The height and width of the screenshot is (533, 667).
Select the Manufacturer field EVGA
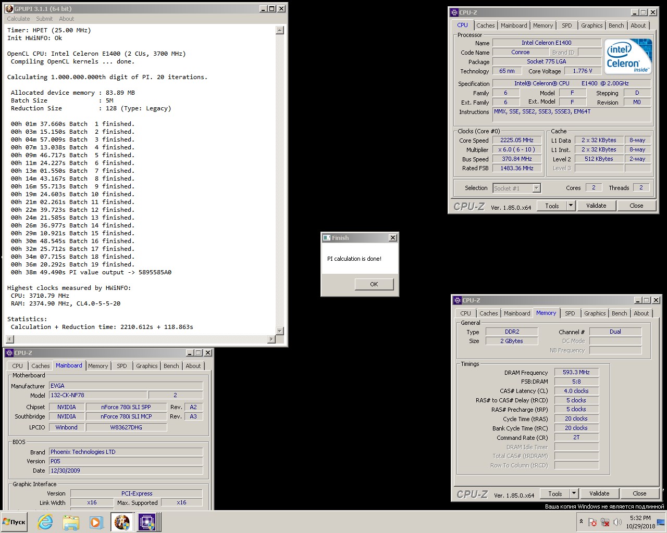coord(126,386)
